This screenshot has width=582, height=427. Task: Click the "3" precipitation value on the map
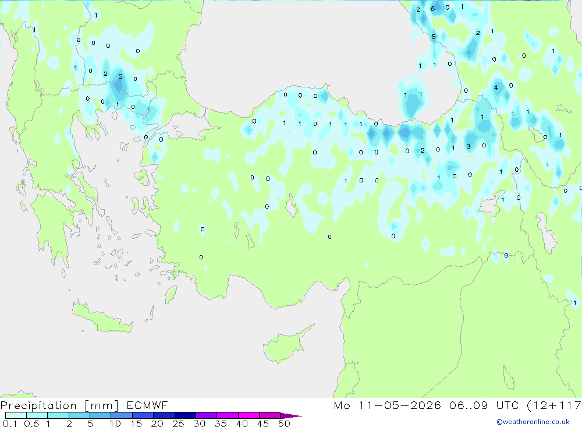point(469,147)
